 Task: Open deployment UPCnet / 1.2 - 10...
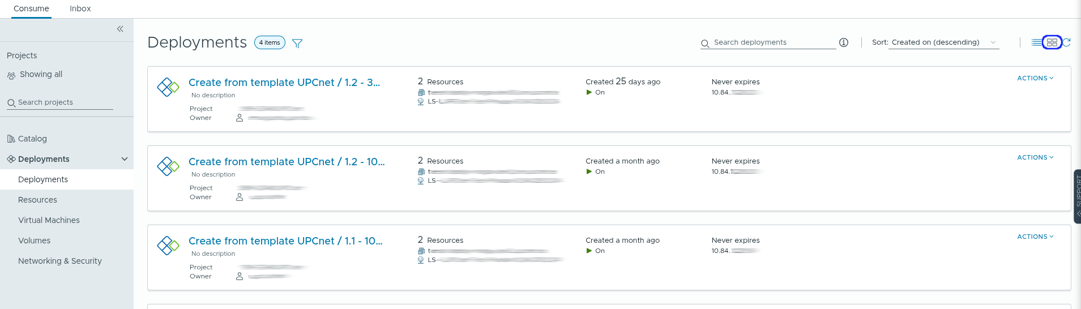tap(287, 162)
